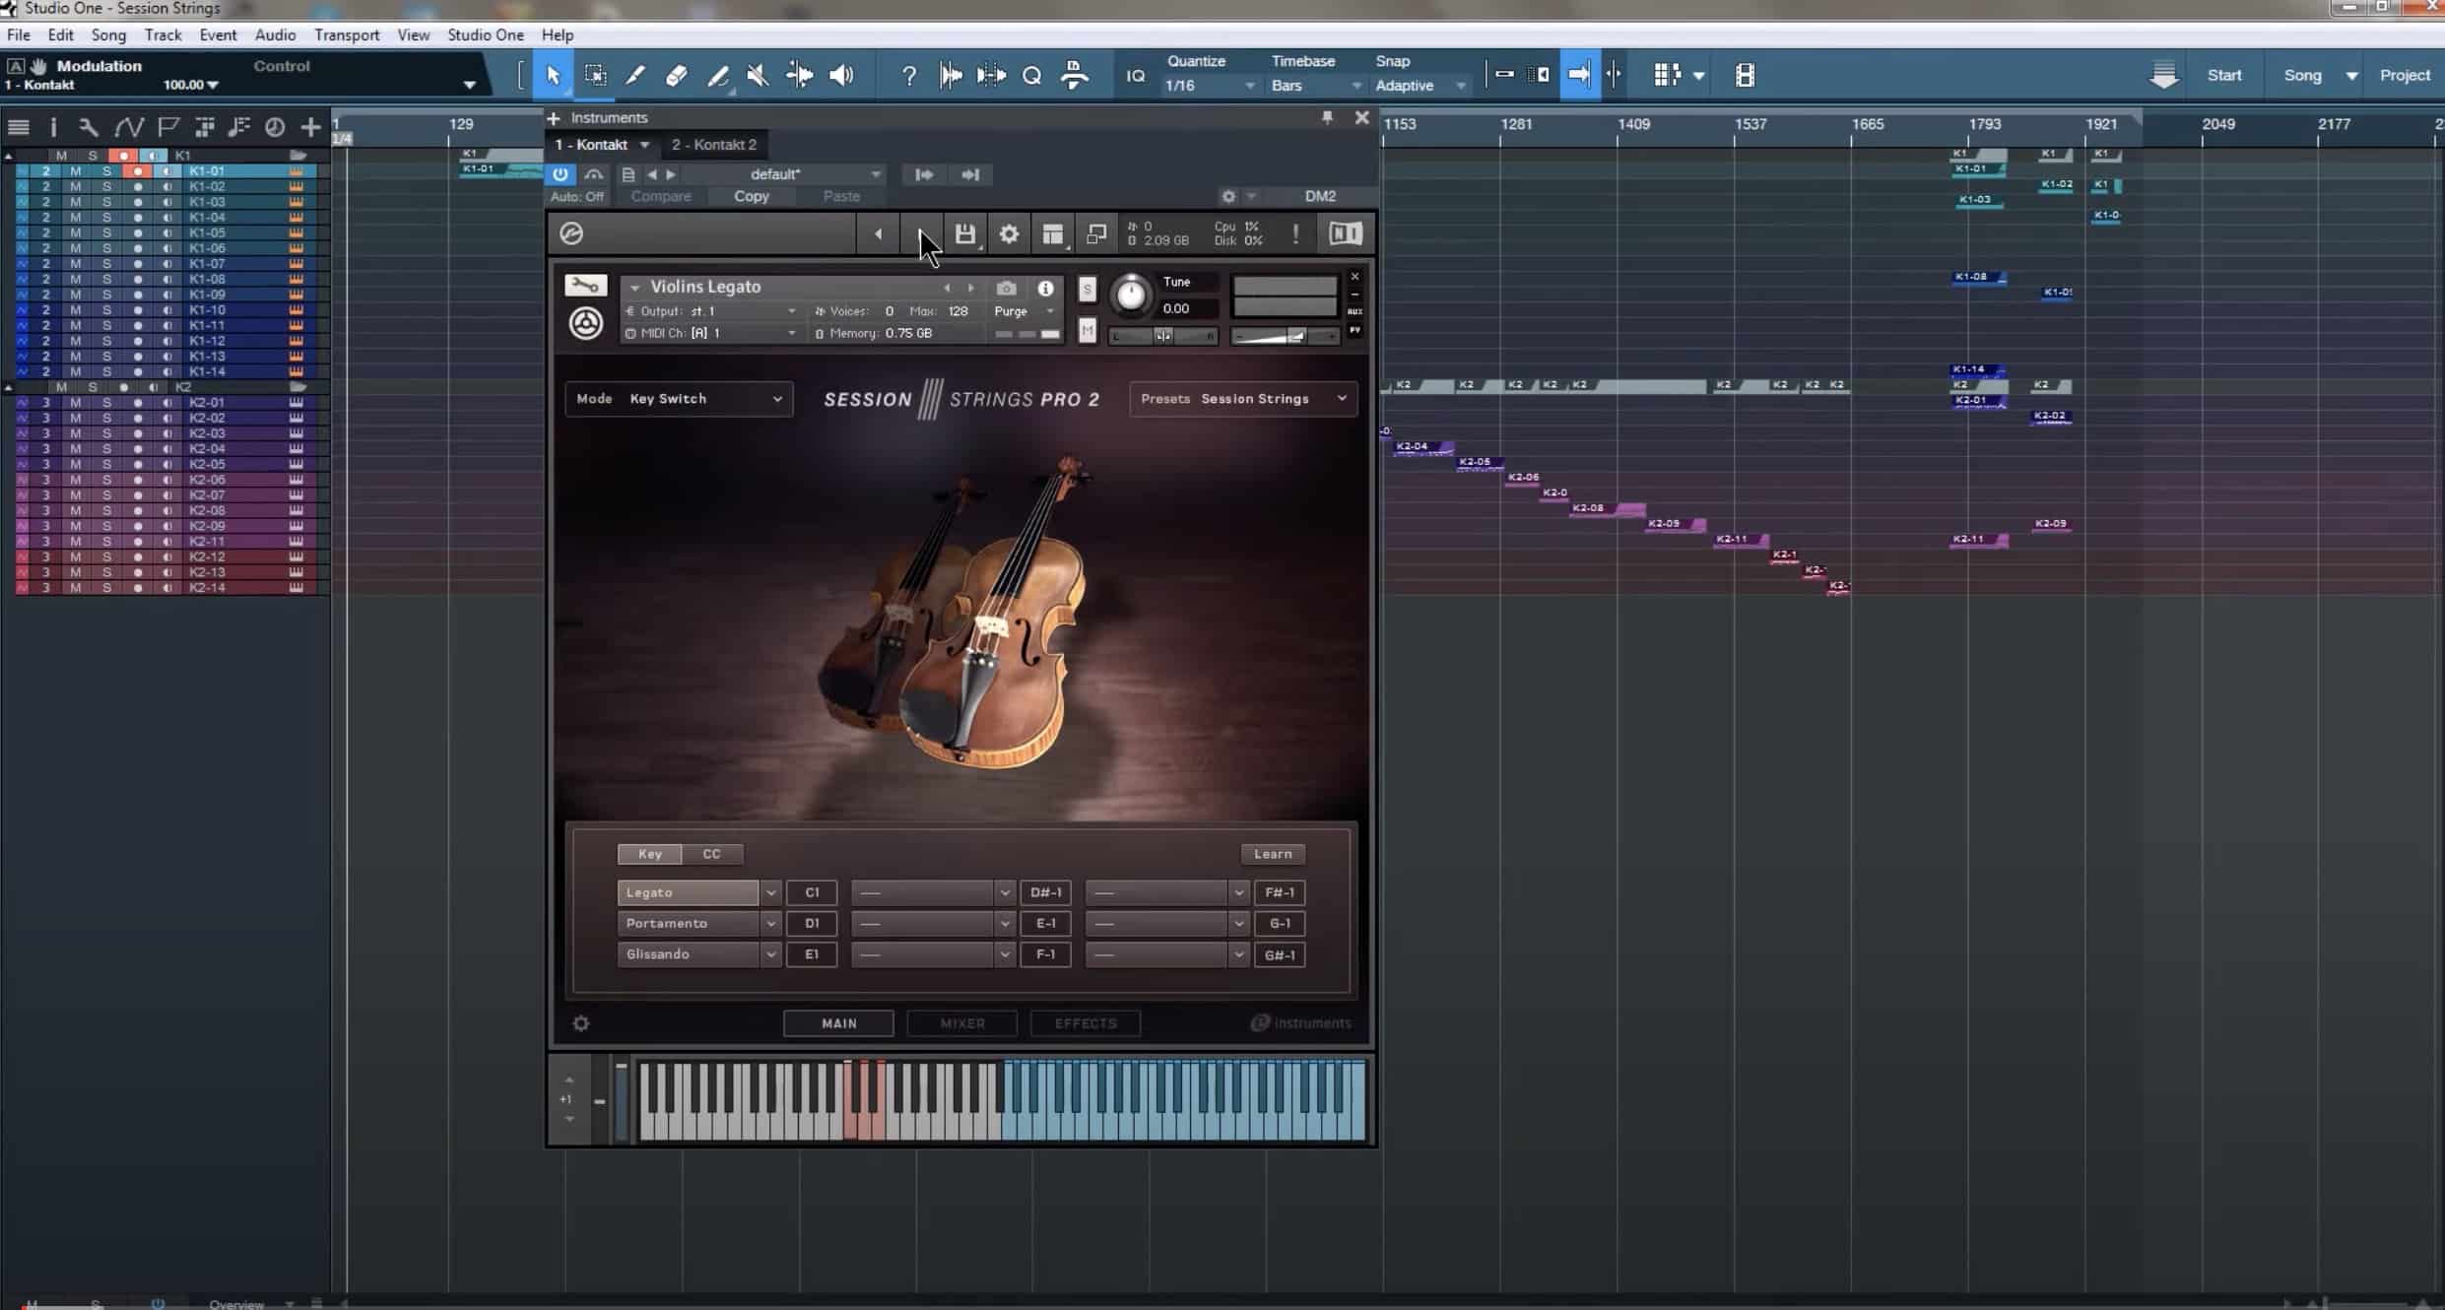Open the Studio One menu
Image resolution: width=2445 pixels, height=1310 pixels.
(486, 34)
